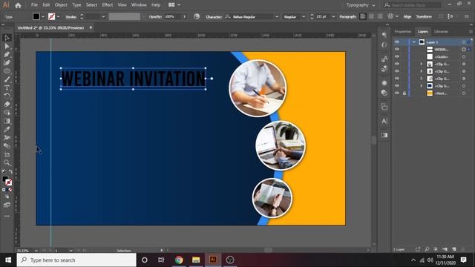Switch to the Libraries tab
This screenshot has width=475, height=267.
441,31
